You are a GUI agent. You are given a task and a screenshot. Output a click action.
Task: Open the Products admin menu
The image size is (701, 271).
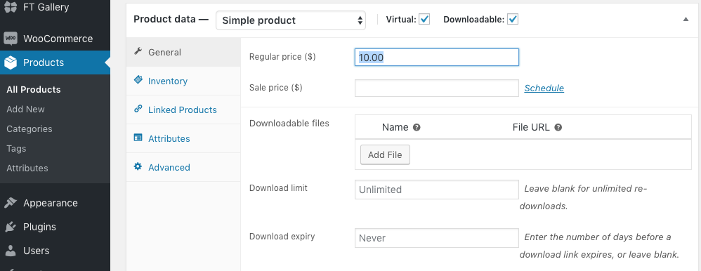[x=55, y=62]
